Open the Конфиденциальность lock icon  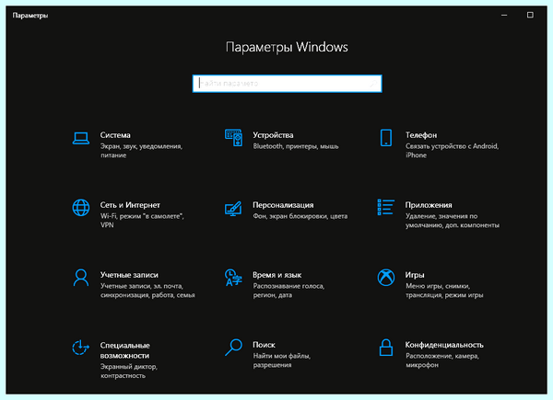click(x=386, y=348)
